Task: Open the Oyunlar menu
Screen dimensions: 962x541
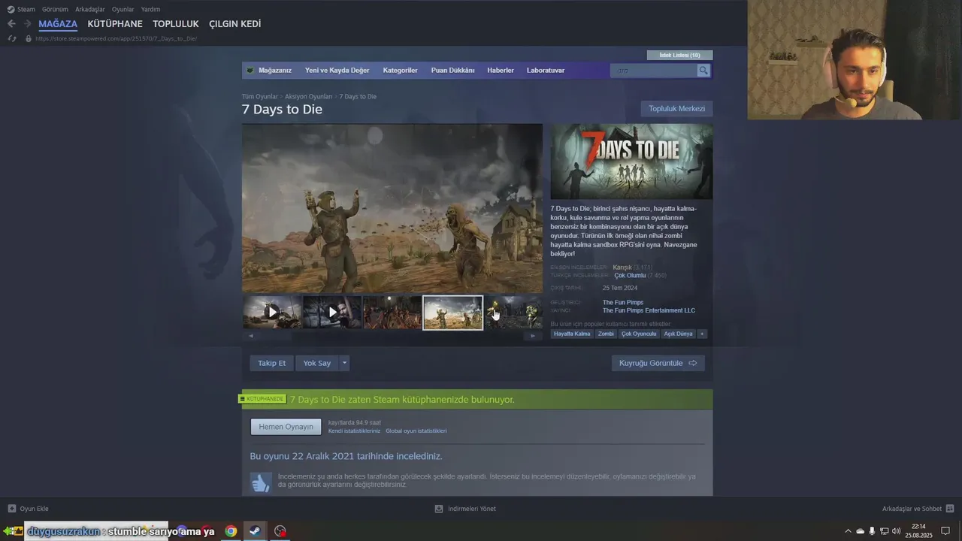Action: [123, 9]
